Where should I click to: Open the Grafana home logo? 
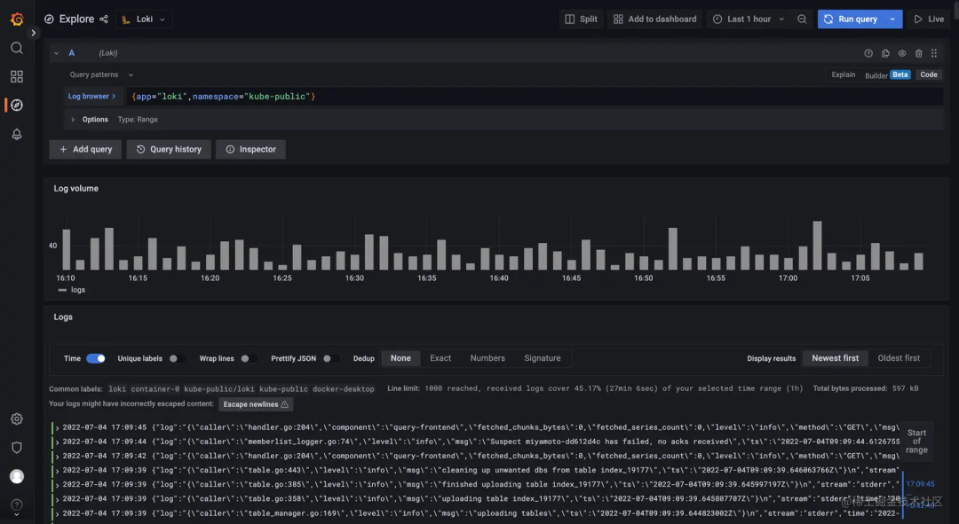pos(17,20)
